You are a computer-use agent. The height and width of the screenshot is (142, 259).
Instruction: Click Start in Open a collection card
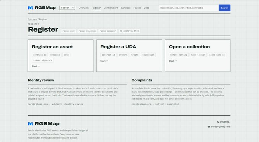coord(173,61)
